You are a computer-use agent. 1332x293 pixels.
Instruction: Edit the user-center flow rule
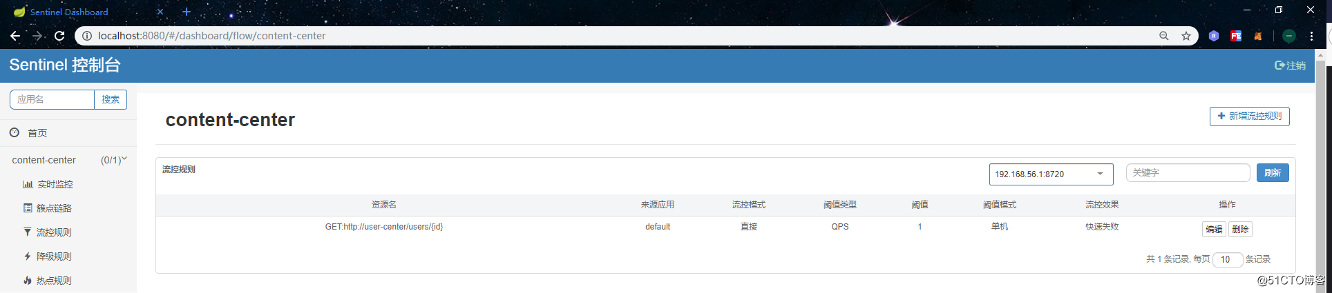1214,230
